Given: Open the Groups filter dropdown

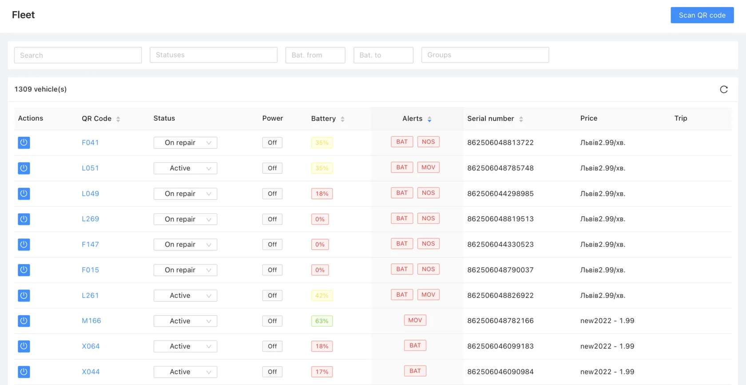Looking at the screenshot, I should (485, 55).
